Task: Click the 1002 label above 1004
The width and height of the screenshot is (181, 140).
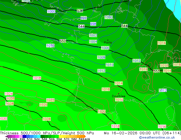Action: [93, 35]
